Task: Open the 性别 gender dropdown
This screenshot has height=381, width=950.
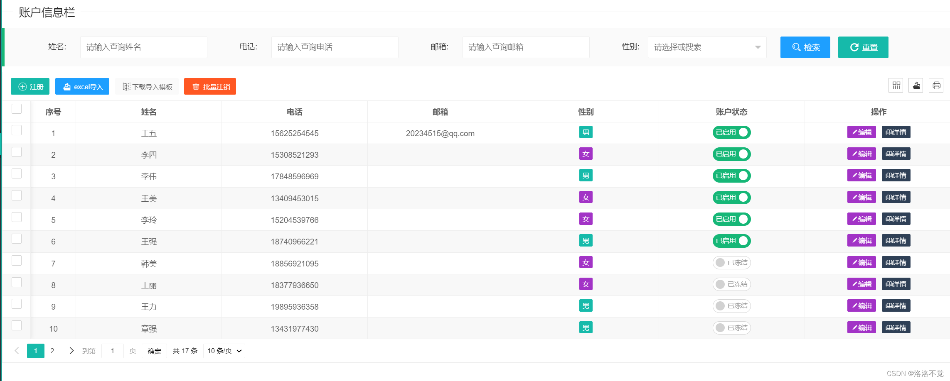Action: pyautogui.click(x=707, y=47)
